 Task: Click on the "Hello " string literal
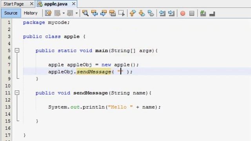coord(120,107)
